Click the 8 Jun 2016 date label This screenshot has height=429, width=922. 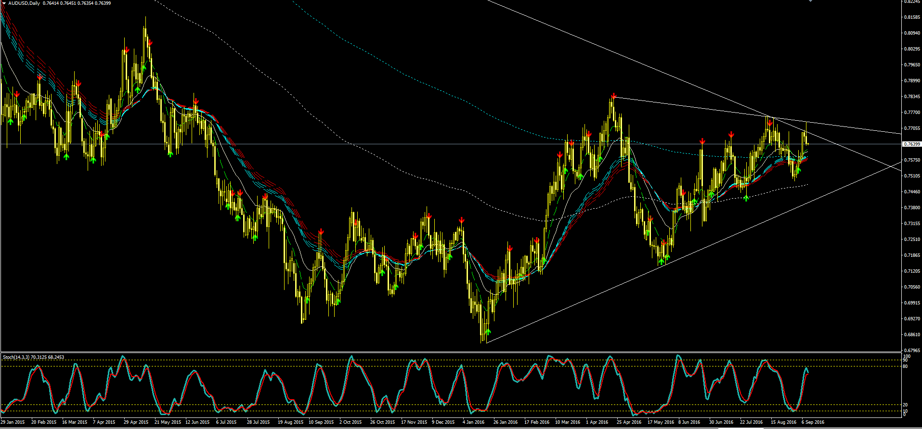[x=689, y=422]
